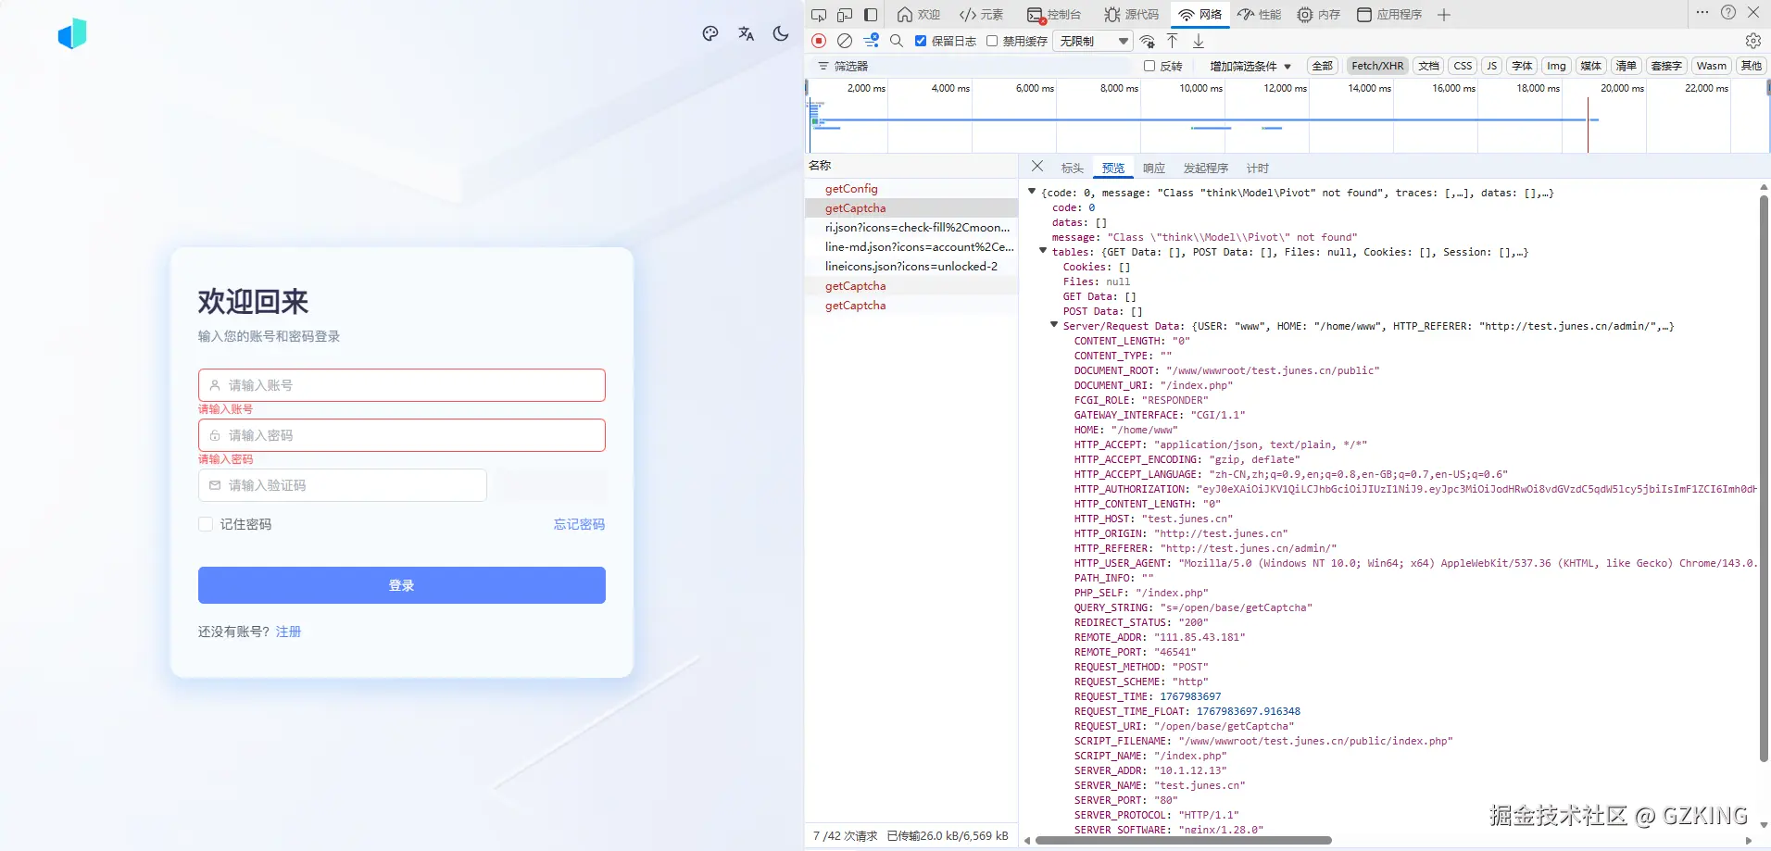The image size is (1771, 851).
Task: Enable the 禁用缓存 checkbox
Action: coord(992,41)
